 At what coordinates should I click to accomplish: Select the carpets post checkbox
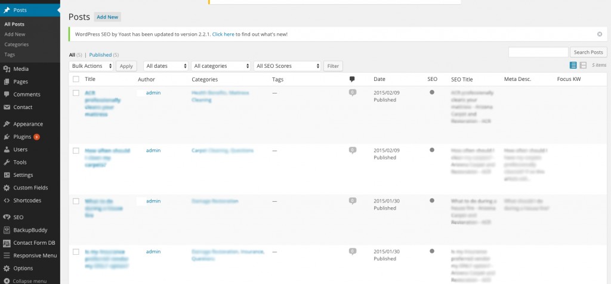point(76,151)
